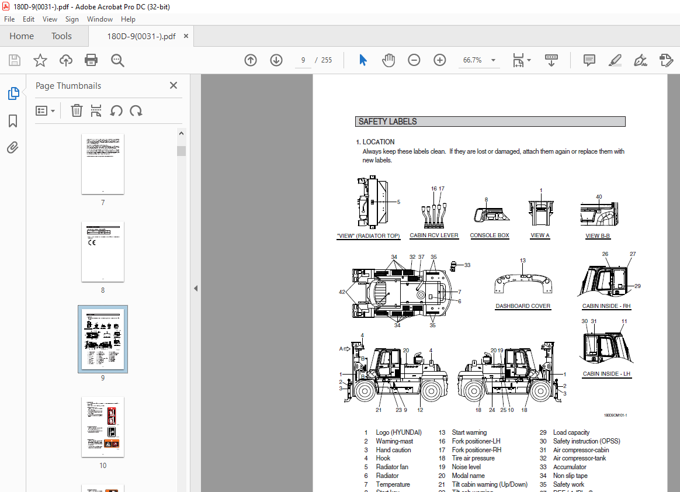This screenshot has height=492, width=680.
Task: Open the sign document pen tool
Action: click(x=640, y=60)
